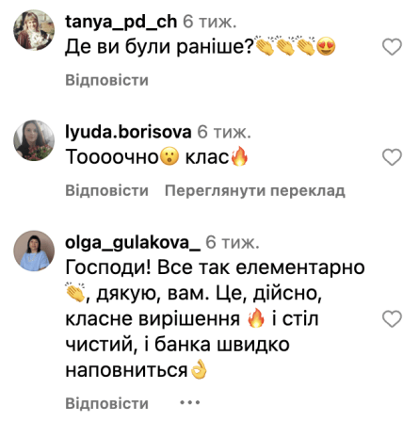
Task: Click the comment beginning 'Господи! Все так елементарно'
Action: click(215, 319)
